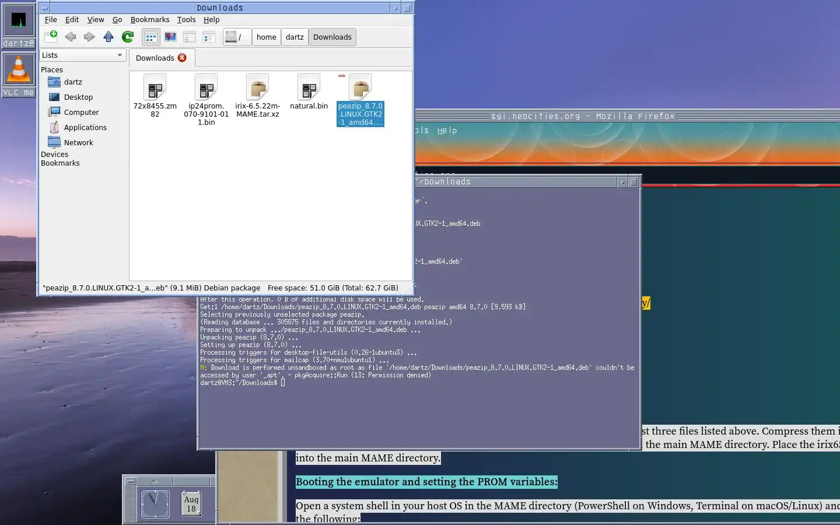Screen dimensions: 840x525
Task: Open the Go menu
Action: coord(117,19)
